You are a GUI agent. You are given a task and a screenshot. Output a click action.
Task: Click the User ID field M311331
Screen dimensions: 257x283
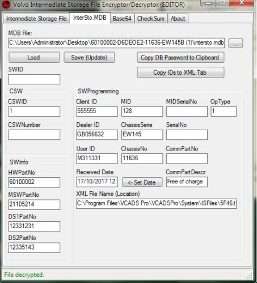97,158
